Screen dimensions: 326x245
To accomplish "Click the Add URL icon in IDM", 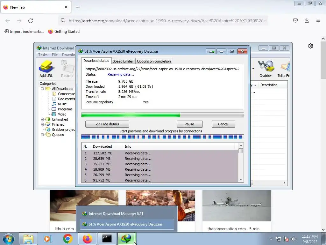I will [x=46, y=69].
